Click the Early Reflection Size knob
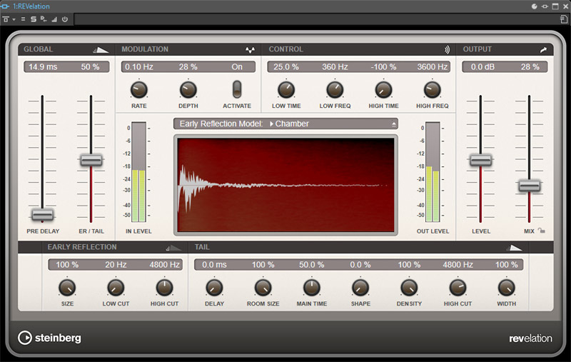 [x=67, y=288]
